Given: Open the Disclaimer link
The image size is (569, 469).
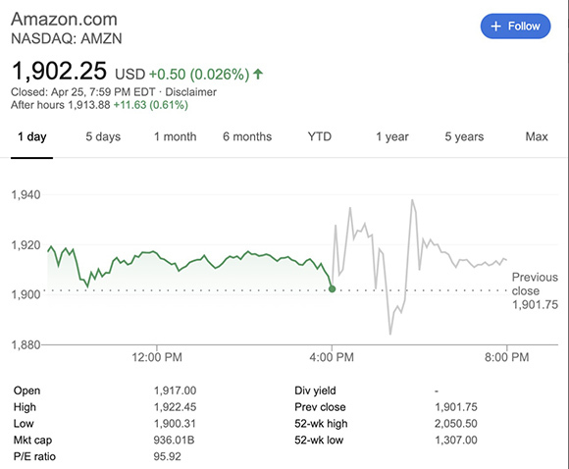Looking at the screenshot, I should [x=191, y=92].
